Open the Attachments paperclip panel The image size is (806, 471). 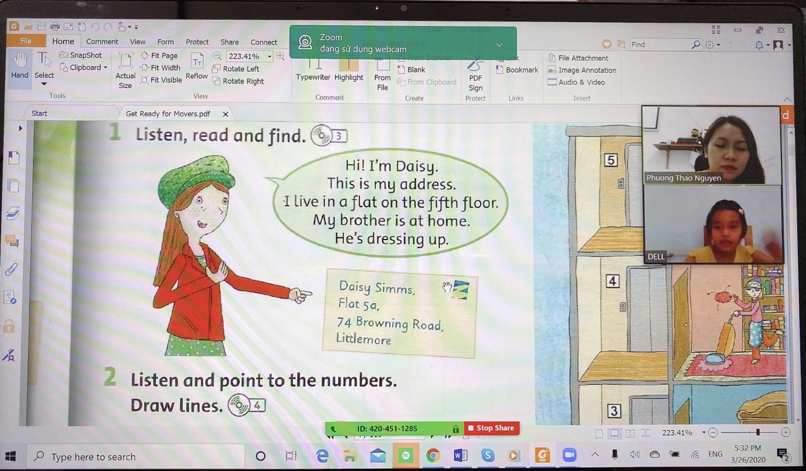tap(11, 270)
